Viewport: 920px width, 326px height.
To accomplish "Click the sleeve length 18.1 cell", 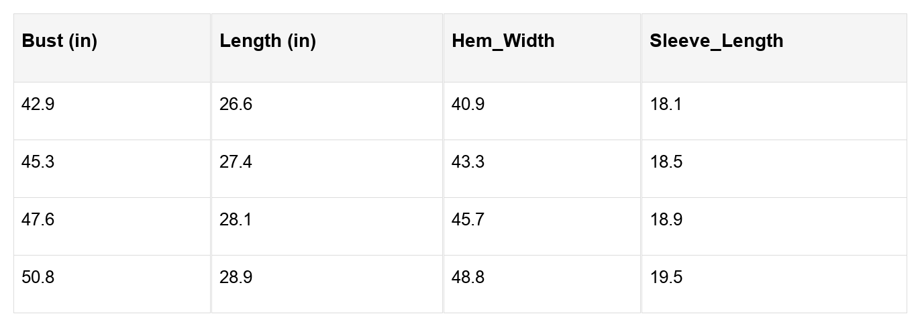I will (666, 105).
